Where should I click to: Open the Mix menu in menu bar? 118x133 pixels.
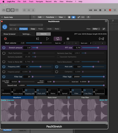(55, 1)
